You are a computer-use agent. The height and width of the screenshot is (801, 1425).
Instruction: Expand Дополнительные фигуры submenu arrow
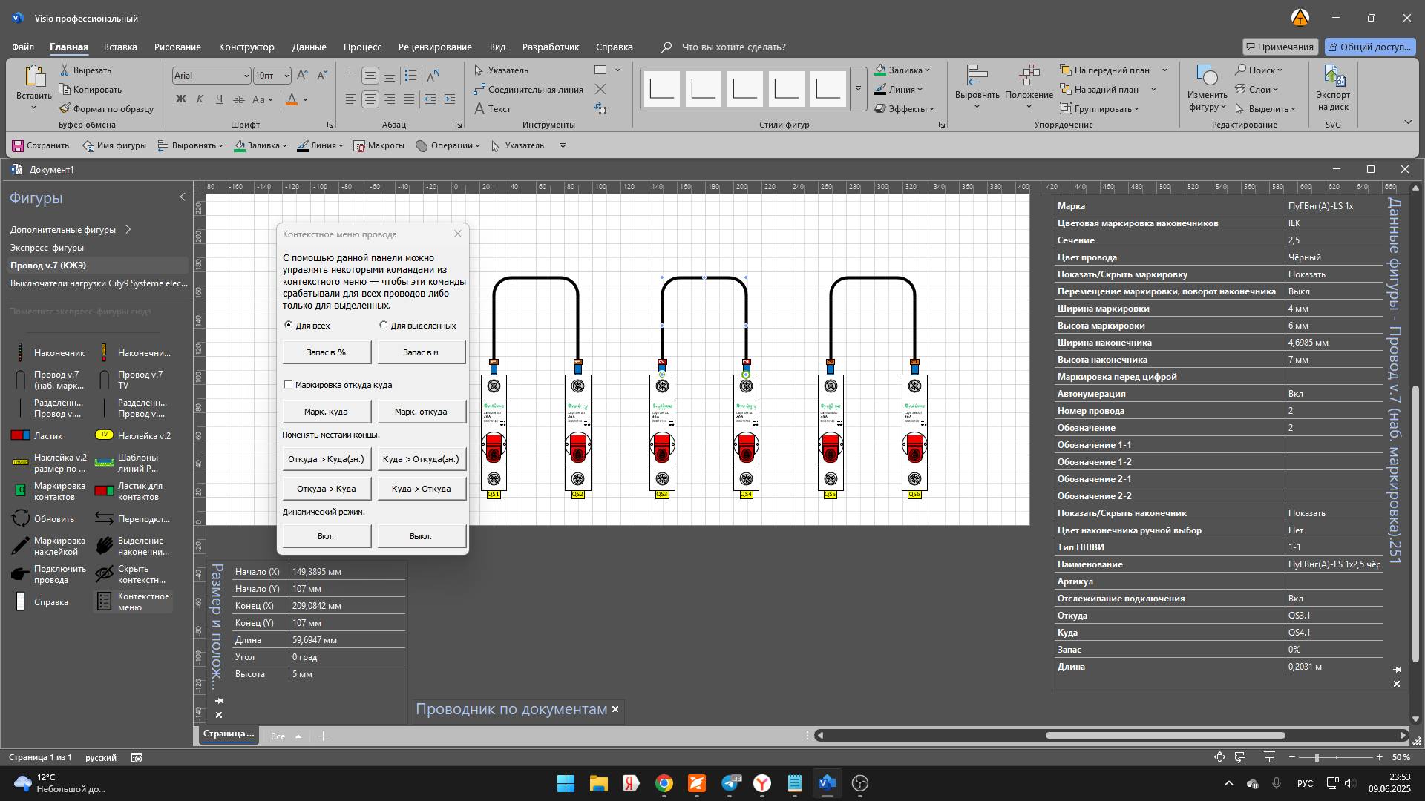click(128, 230)
